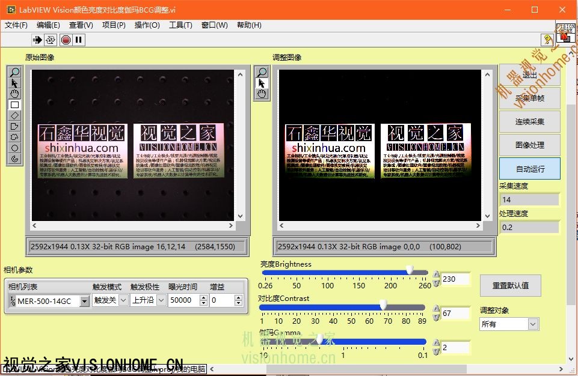Click the adjusted image info status line
The height and width of the screenshot is (376, 578).
pyautogui.click(x=384, y=247)
